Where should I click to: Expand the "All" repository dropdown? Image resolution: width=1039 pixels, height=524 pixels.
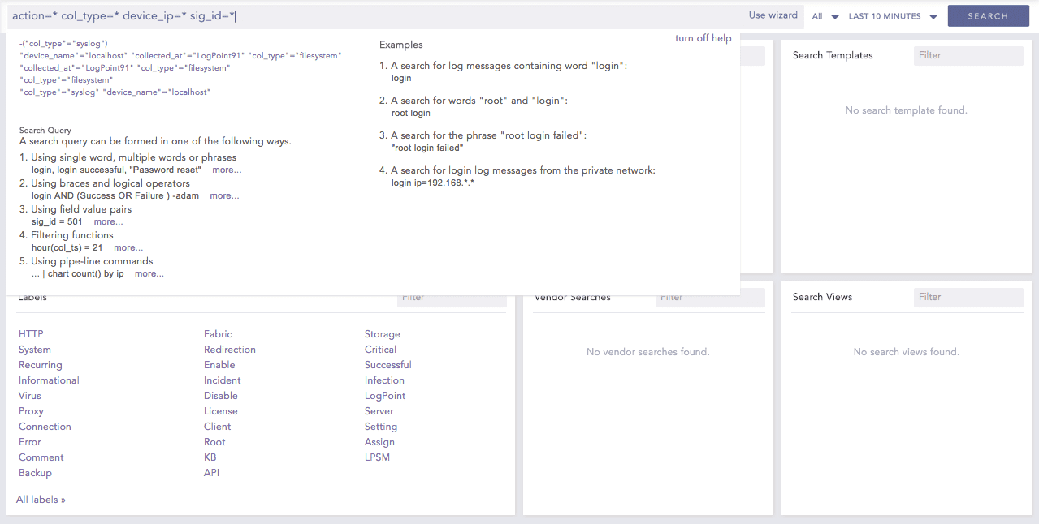point(823,15)
